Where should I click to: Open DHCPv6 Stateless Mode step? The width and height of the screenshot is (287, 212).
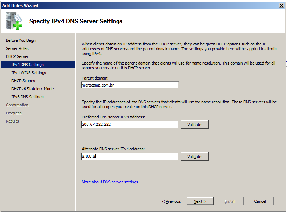[32, 89]
